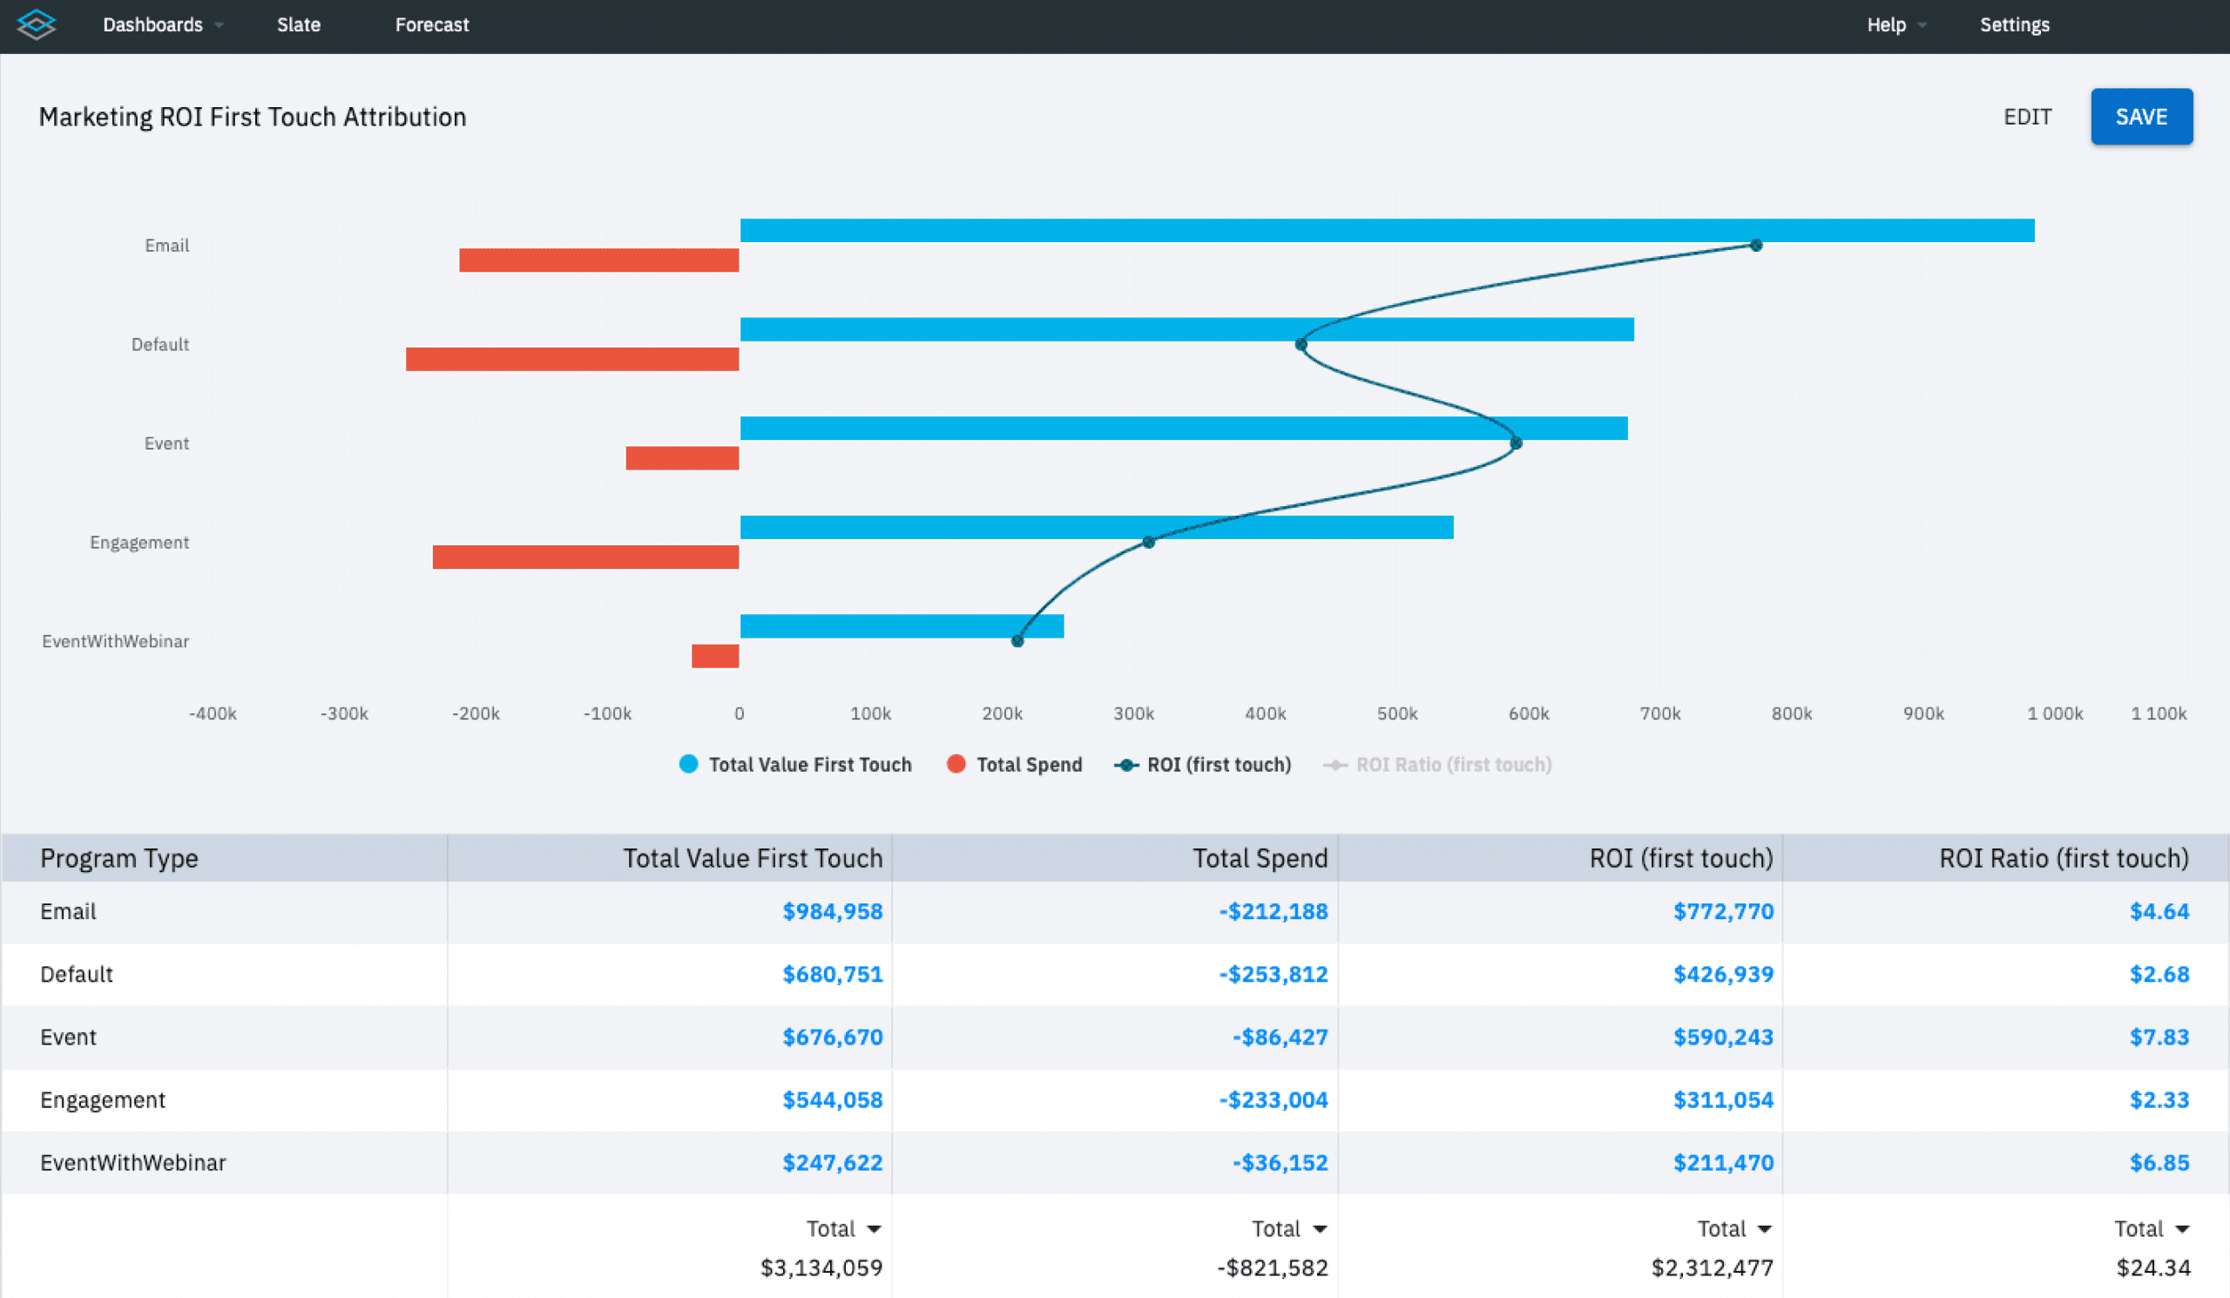2230x1298 pixels.
Task: Click the EventWithWebinar ROI $211,470 link
Action: (1723, 1163)
